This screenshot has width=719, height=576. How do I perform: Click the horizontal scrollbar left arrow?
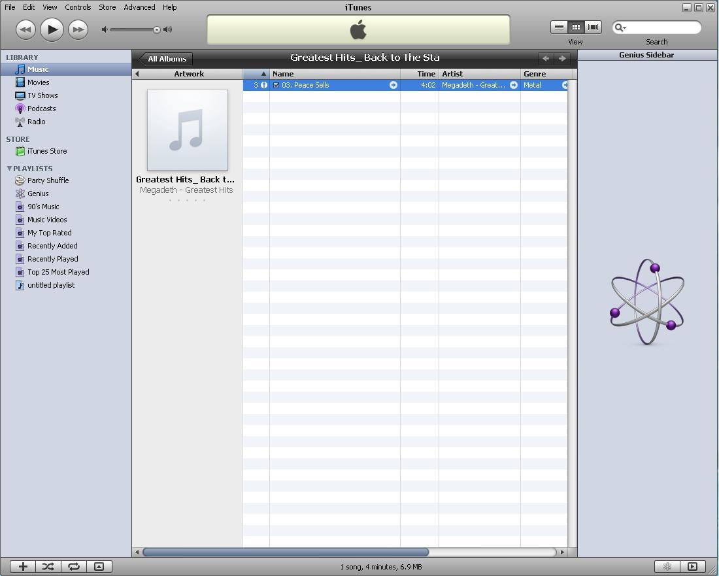pos(137,552)
